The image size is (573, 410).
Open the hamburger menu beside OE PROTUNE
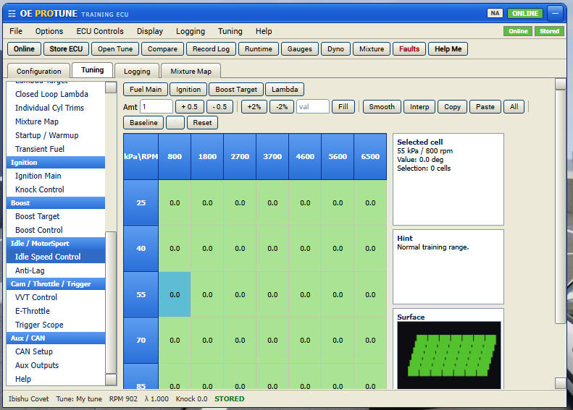click(x=12, y=14)
